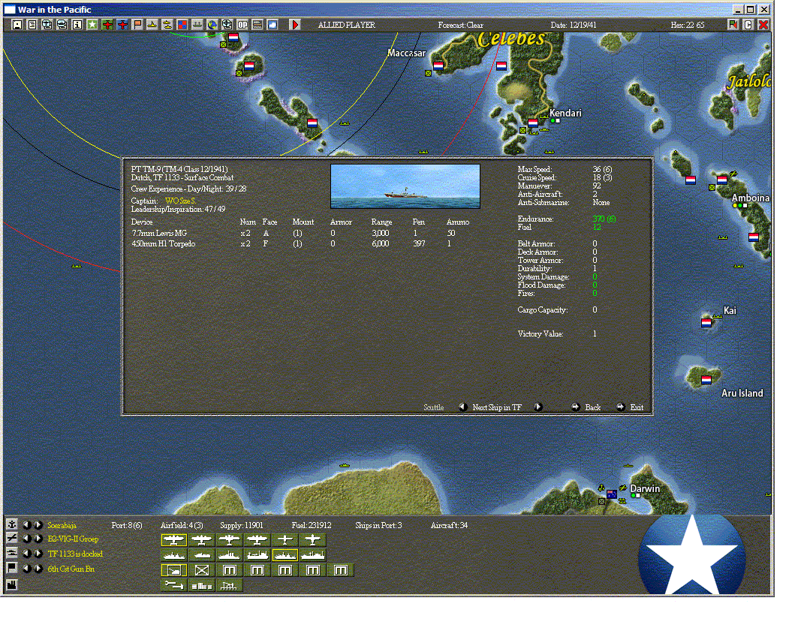Viewport: 807px width, 622px height.
Task: Click the factory icon in bottom left panel
Action: (11, 584)
